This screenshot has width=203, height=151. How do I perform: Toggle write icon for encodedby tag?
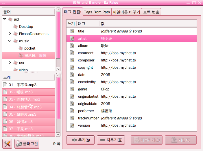pos(72,82)
